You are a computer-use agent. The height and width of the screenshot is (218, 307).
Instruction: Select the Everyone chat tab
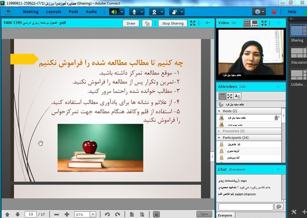pos(225,215)
